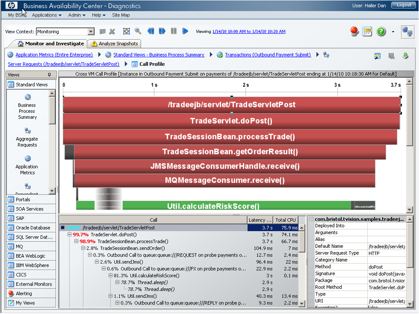Click the icon before the Transactions breadcrumb
Viewport: 419px width, 314px height.
pos(220,55)
